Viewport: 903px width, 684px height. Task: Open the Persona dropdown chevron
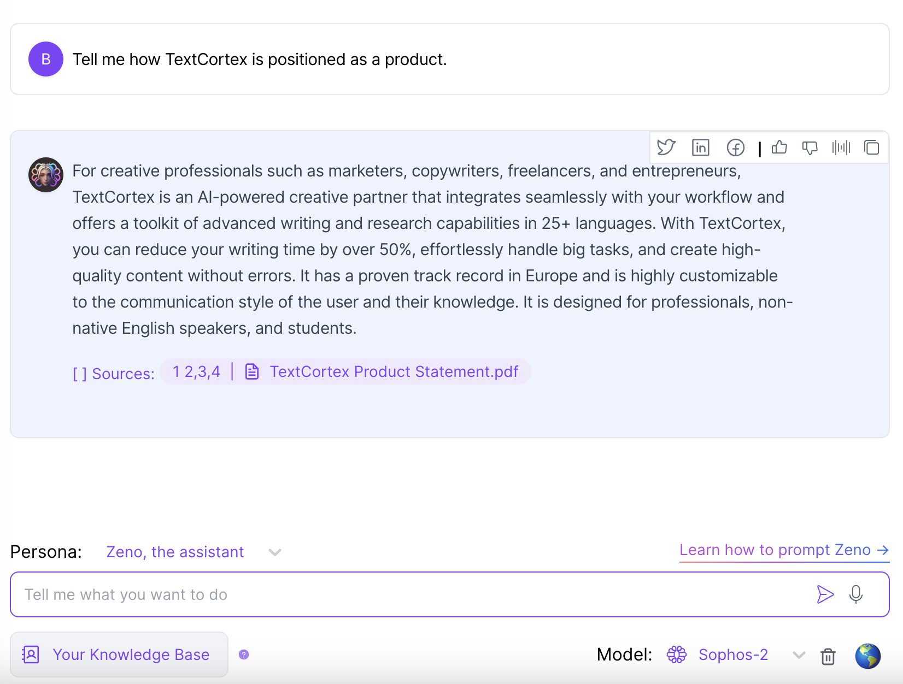click(275, 552)
